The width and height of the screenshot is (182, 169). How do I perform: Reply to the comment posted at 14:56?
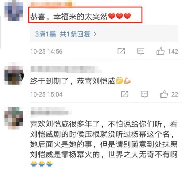[x=141, y=51]
